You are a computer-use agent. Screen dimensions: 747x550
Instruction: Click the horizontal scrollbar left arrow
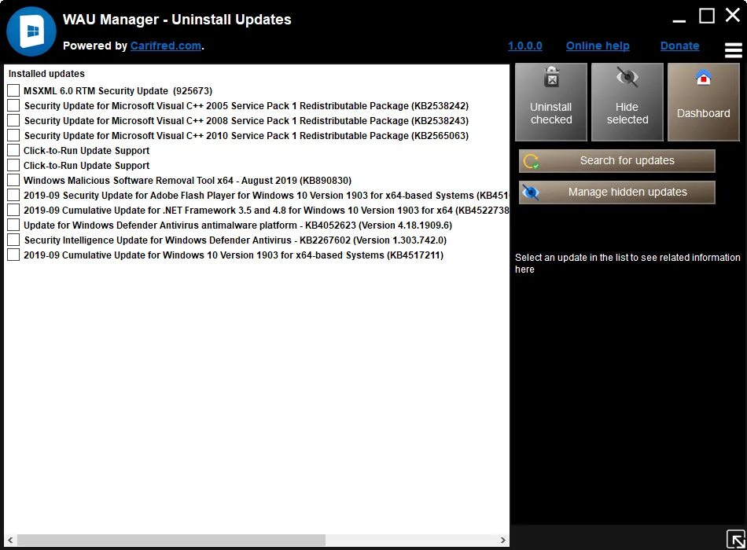[x=10, y=540]
